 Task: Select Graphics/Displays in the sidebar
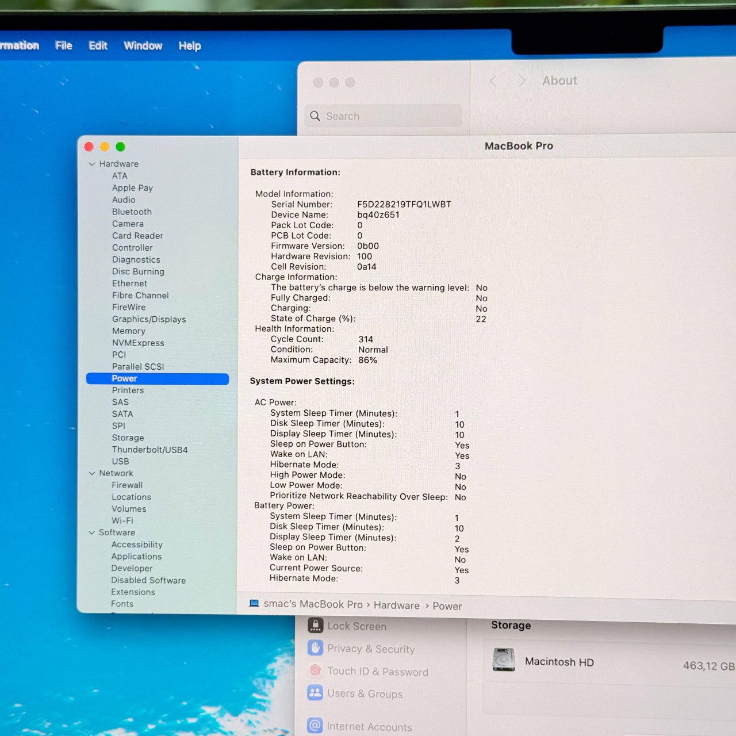click(x=149, y=319)
